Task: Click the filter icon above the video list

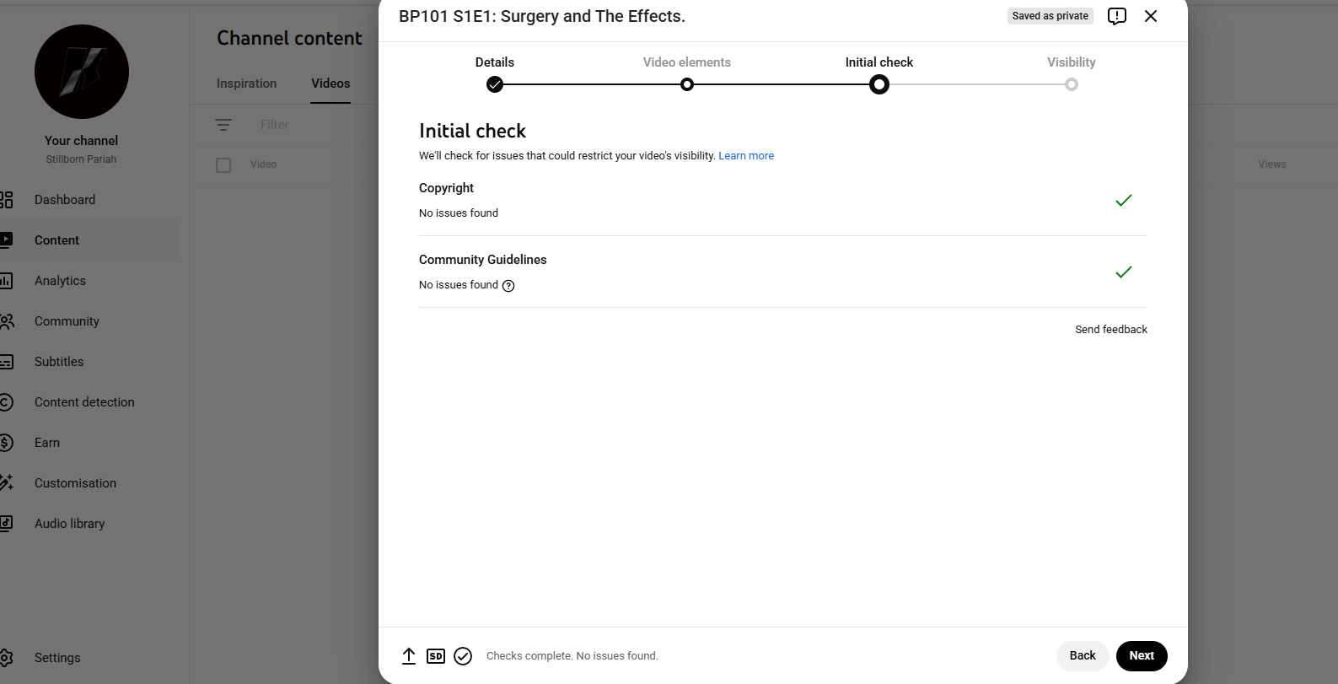Action: point(223,124)
